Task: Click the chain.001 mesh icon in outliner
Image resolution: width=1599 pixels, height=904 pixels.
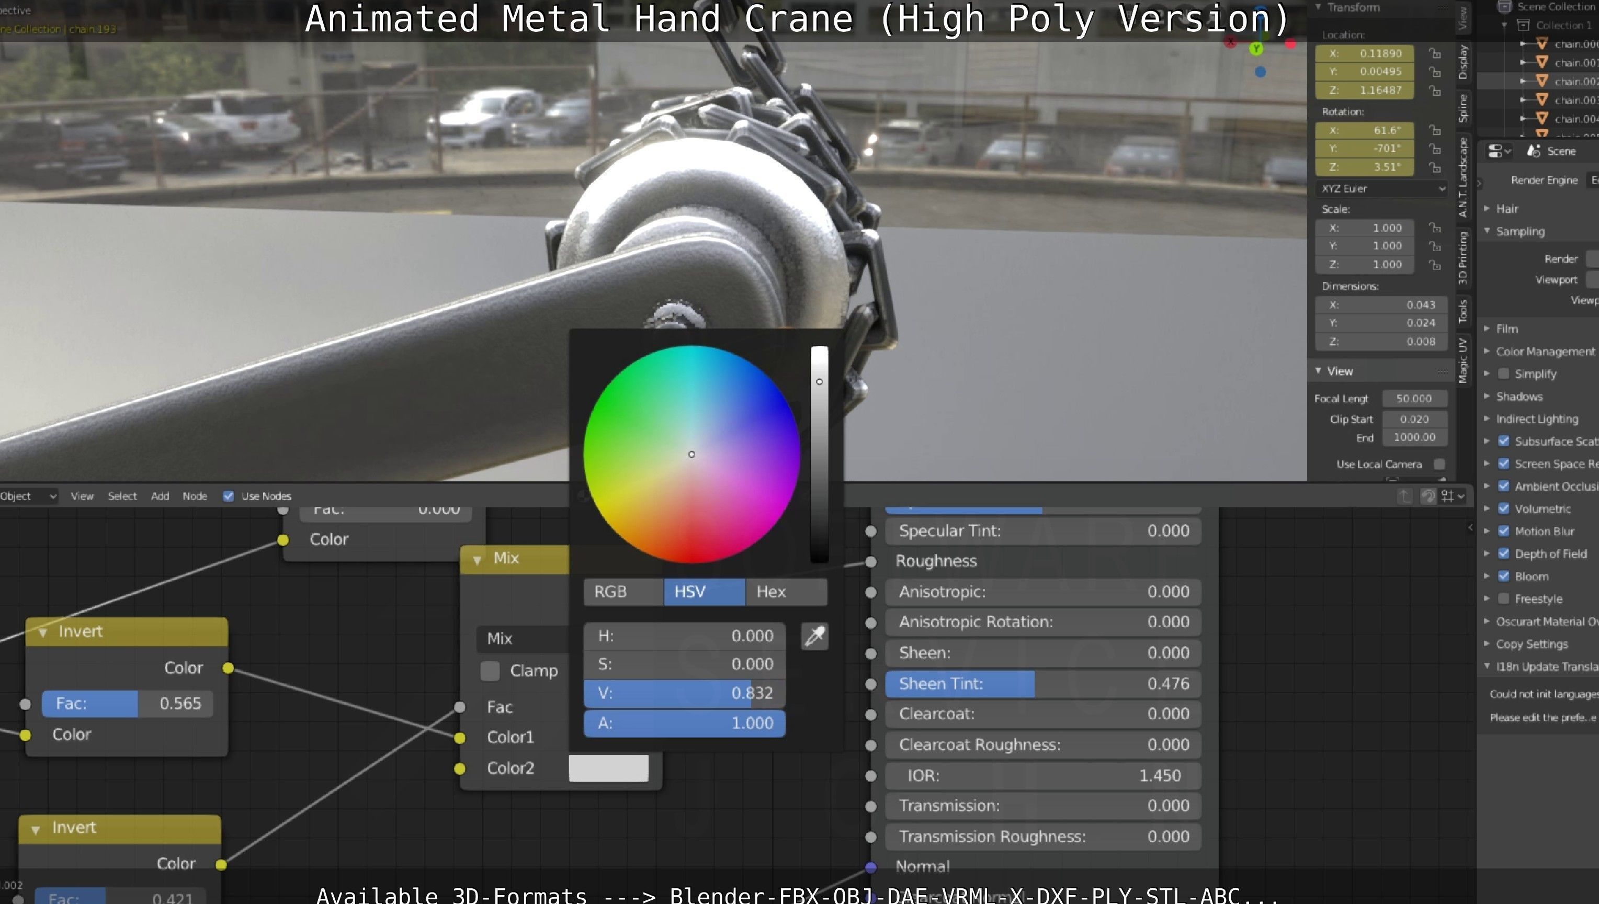Action: pos(1542,62)
